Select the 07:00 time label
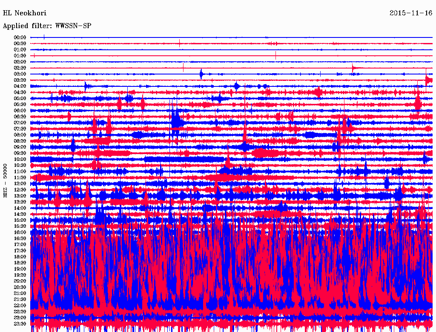This screenshot has height=332, width=436. 20,123
